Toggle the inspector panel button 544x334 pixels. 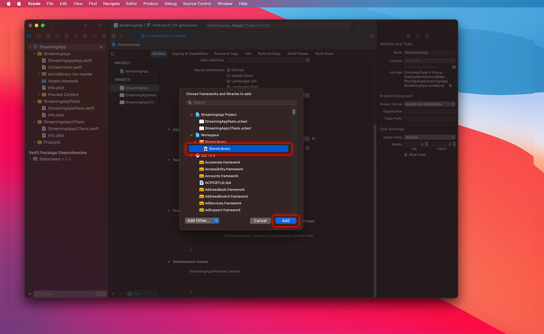tap(451, 25)
